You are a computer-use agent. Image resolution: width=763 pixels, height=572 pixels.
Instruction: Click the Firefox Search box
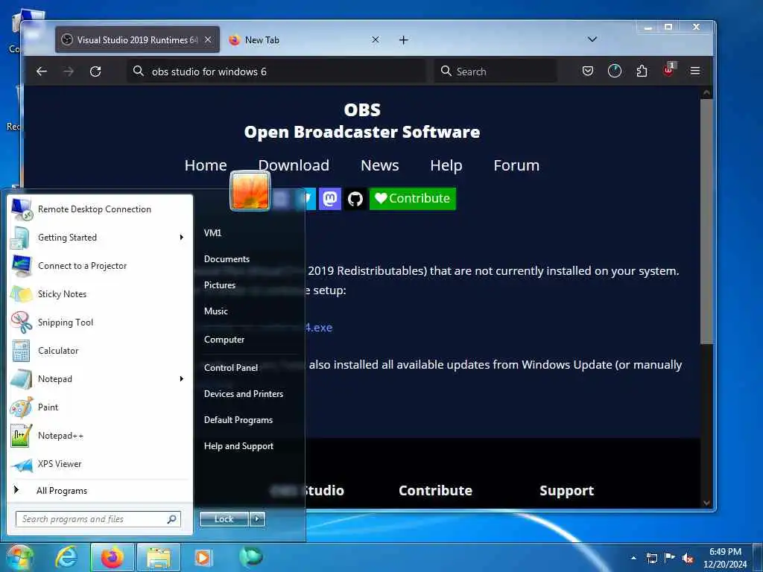[496, 71]
